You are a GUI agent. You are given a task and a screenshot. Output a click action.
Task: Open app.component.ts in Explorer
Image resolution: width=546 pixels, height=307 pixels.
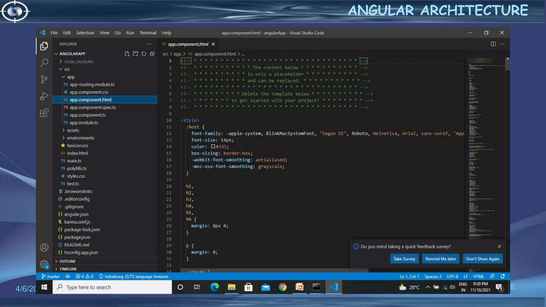[x=105, y=115]
